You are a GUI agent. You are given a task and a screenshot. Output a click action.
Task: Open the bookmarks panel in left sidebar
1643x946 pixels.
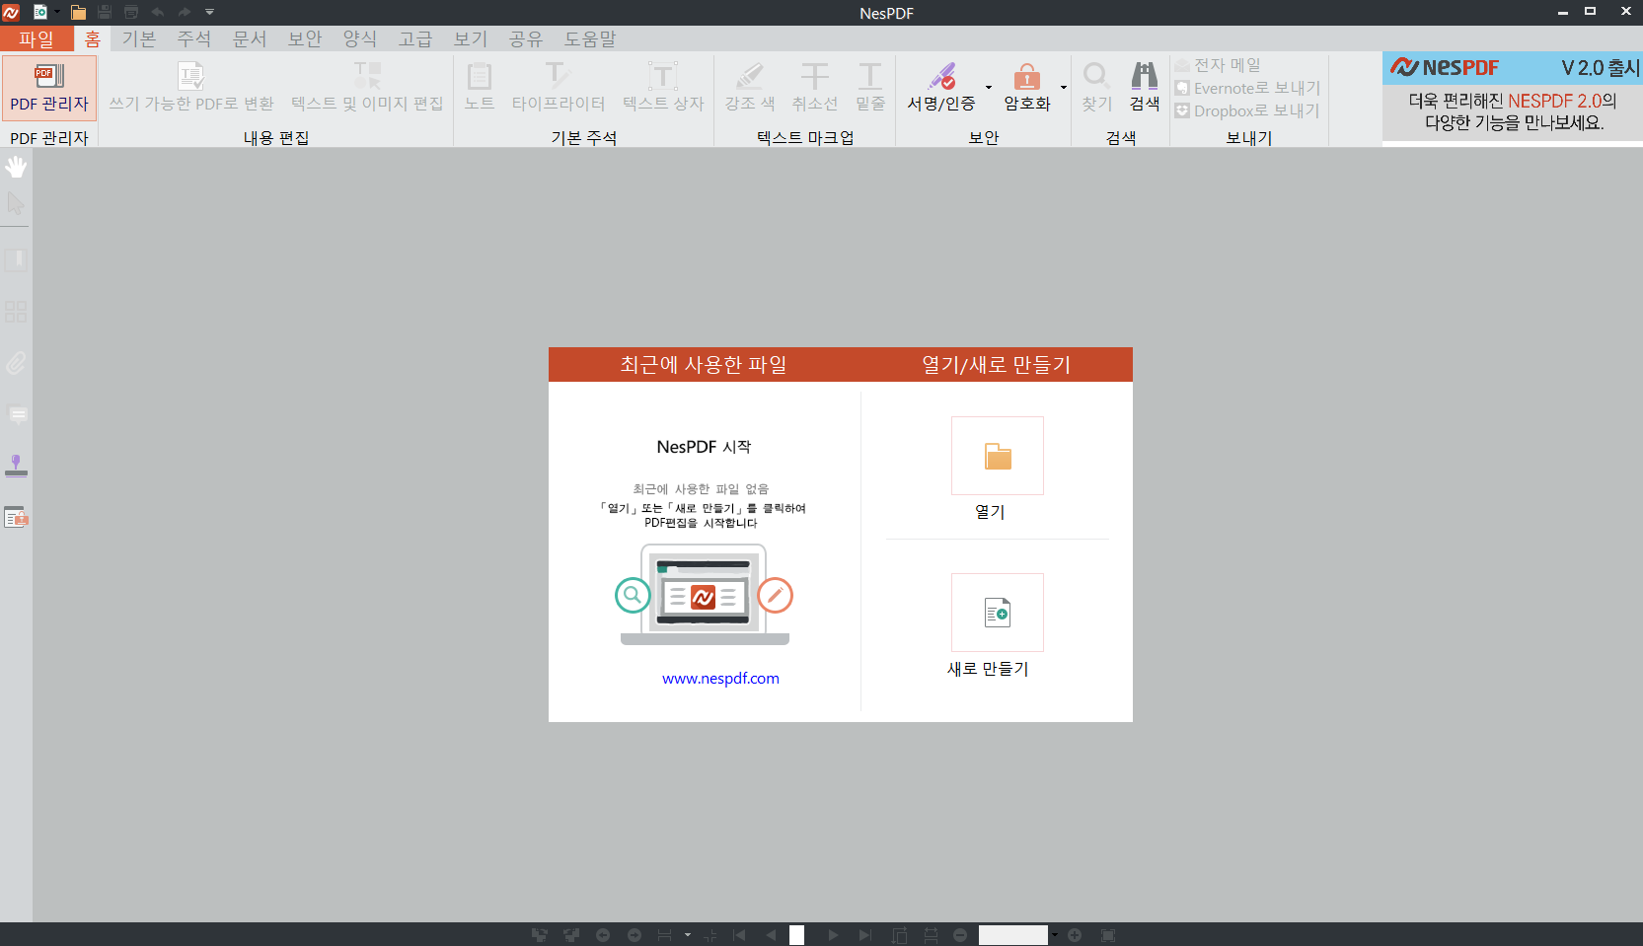(x=16, y=260)
